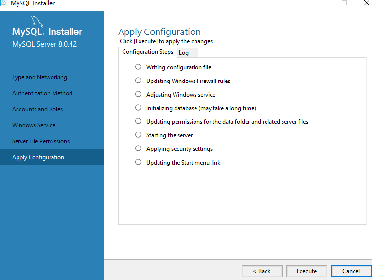
Task: Click the MySQL Installer window title text
Action: tap(33, 3)
